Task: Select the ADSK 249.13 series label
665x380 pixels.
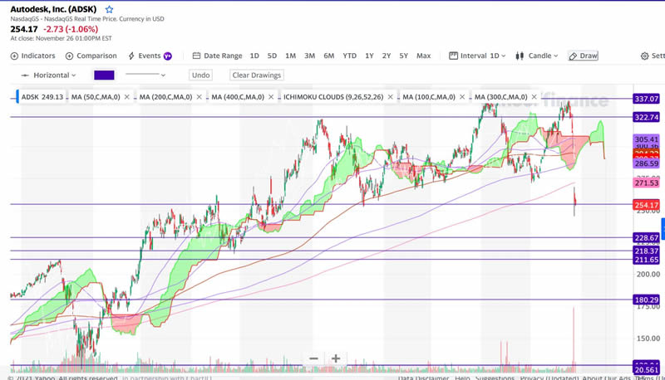Action: [x=42, y=97]
